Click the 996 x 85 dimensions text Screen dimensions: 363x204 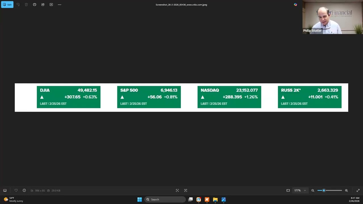point(40,191)
